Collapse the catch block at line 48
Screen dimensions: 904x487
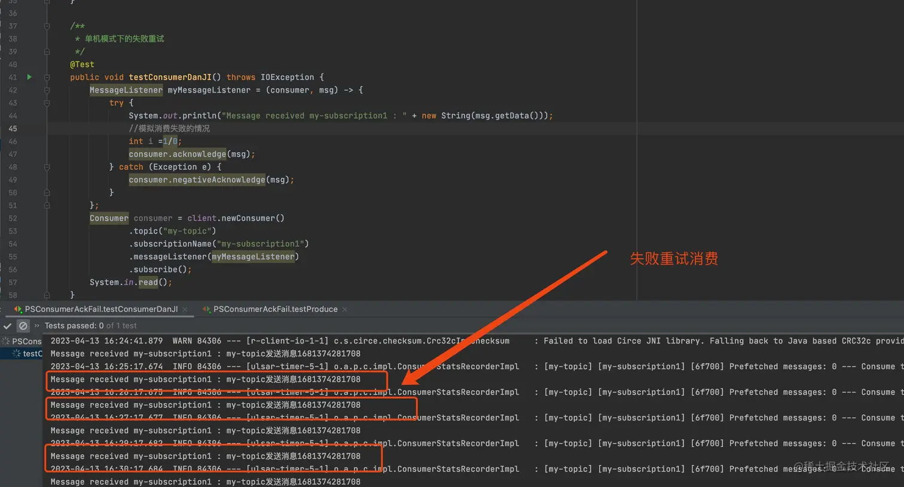point(47,167)
